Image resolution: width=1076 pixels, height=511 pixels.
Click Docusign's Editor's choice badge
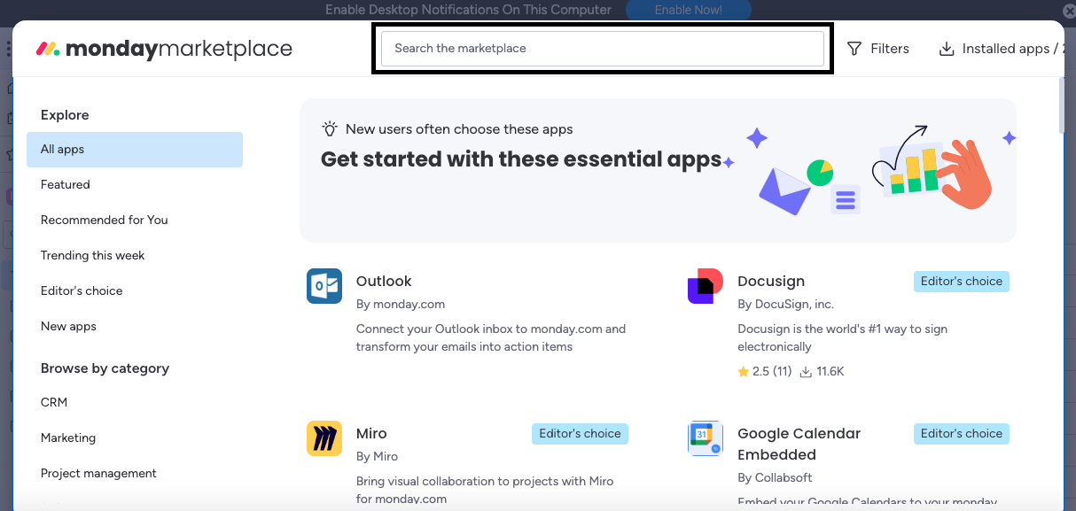click(962, 282)
